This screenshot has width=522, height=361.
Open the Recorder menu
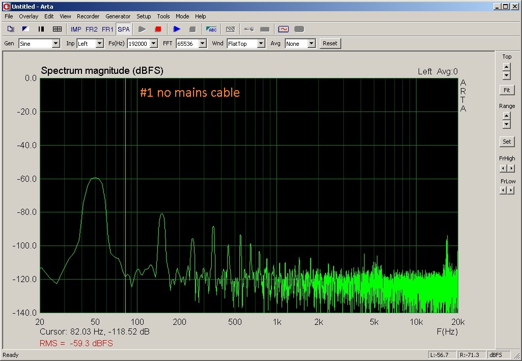click(88, 16)
